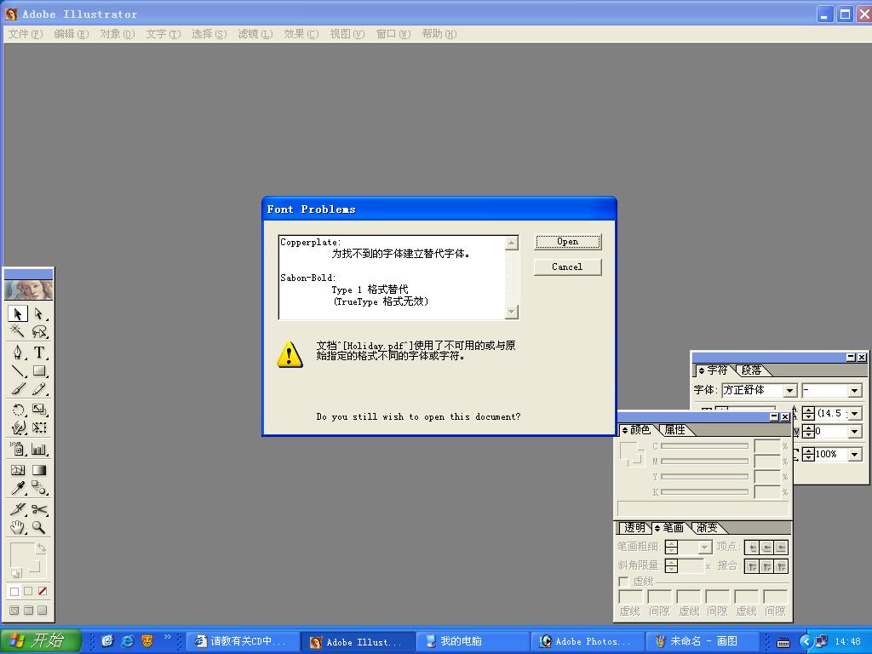Select the Column Graph tool
This screenshot has width=872, height=654.
39,449
